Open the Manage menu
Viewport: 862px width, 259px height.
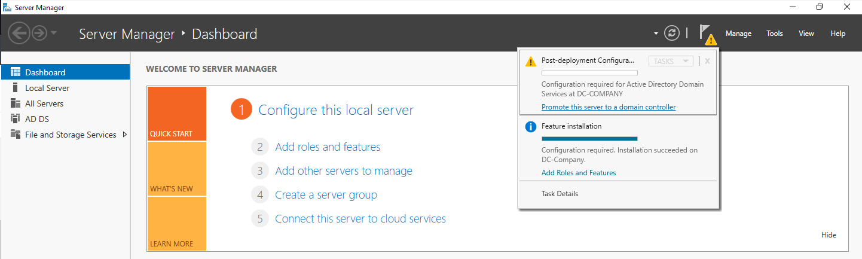738,33
